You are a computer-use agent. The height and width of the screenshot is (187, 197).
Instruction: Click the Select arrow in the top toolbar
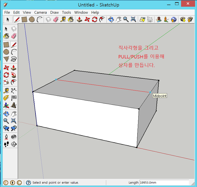(8, 20)
